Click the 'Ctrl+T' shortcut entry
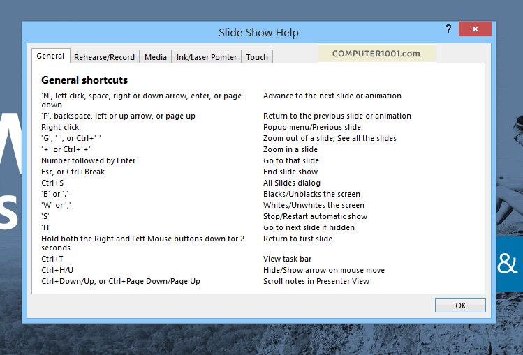Viewport: 523px width, 355px height. point(52,259)
